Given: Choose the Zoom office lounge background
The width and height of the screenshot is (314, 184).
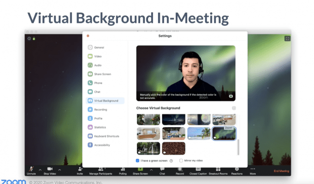Looking at the screenshot, I should click(174, 133).
